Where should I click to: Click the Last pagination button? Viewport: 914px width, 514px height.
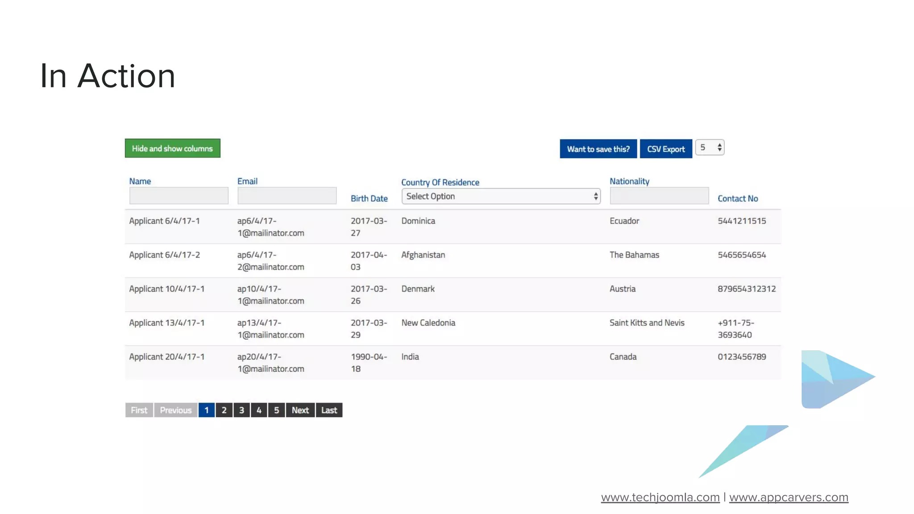[329, 410]
